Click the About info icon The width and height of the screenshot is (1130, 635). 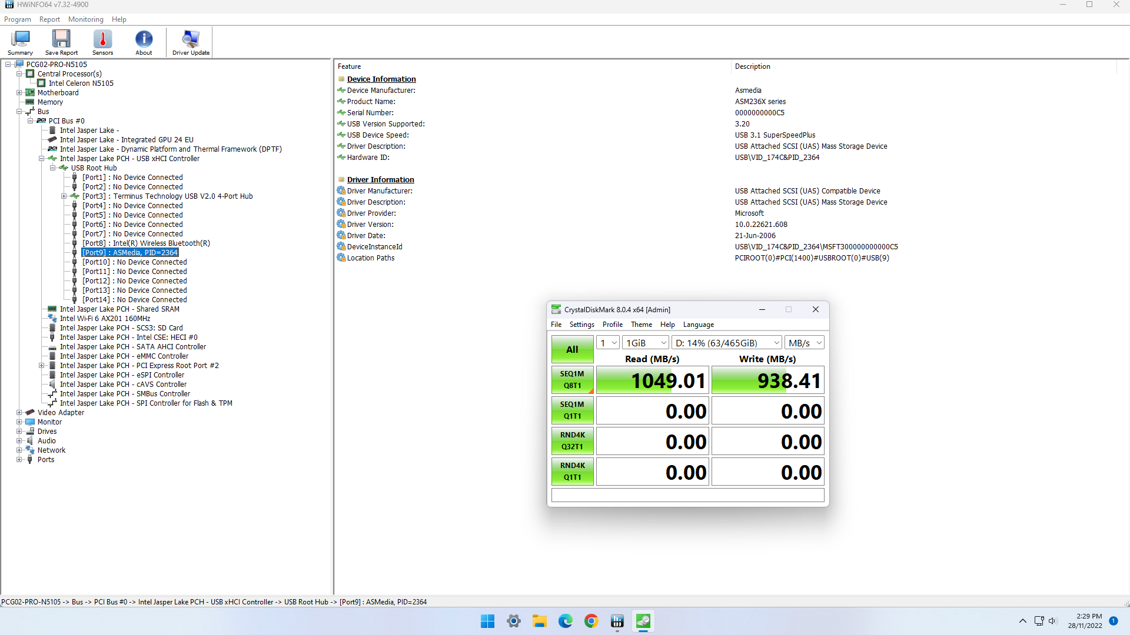144,43
